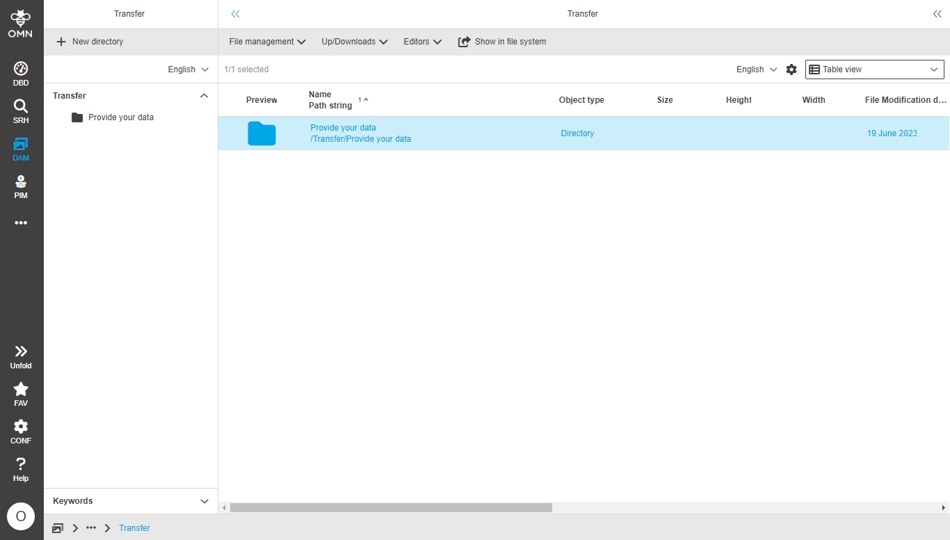Open the Table view dropdown
Viewport: 950px width, 540px height.
874,69
